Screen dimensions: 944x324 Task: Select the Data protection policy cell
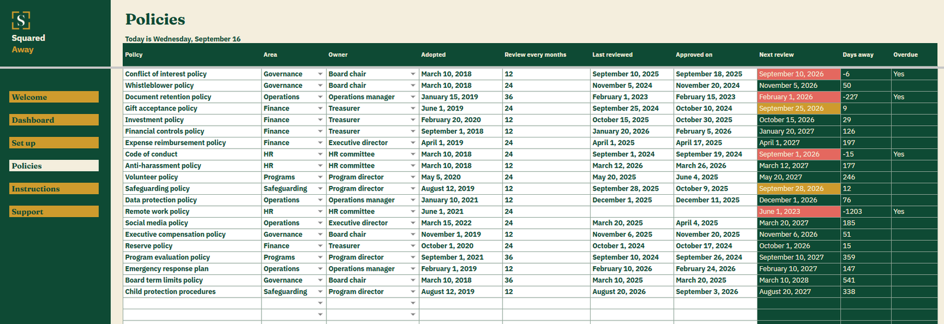(192, 200)
